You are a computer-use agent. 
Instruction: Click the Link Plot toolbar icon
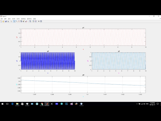pos(30,21)
